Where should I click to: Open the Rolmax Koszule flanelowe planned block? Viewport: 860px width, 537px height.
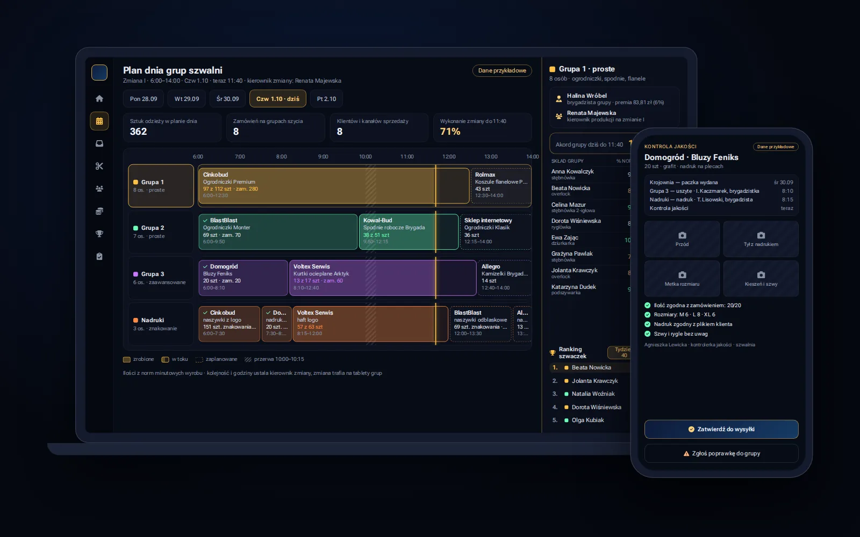click(501, 186)
